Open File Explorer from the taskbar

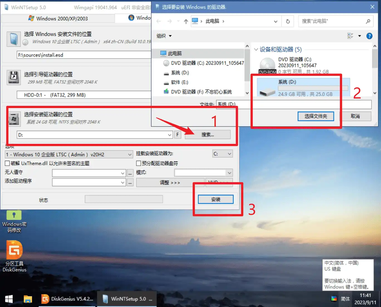[x=28, y=299]
